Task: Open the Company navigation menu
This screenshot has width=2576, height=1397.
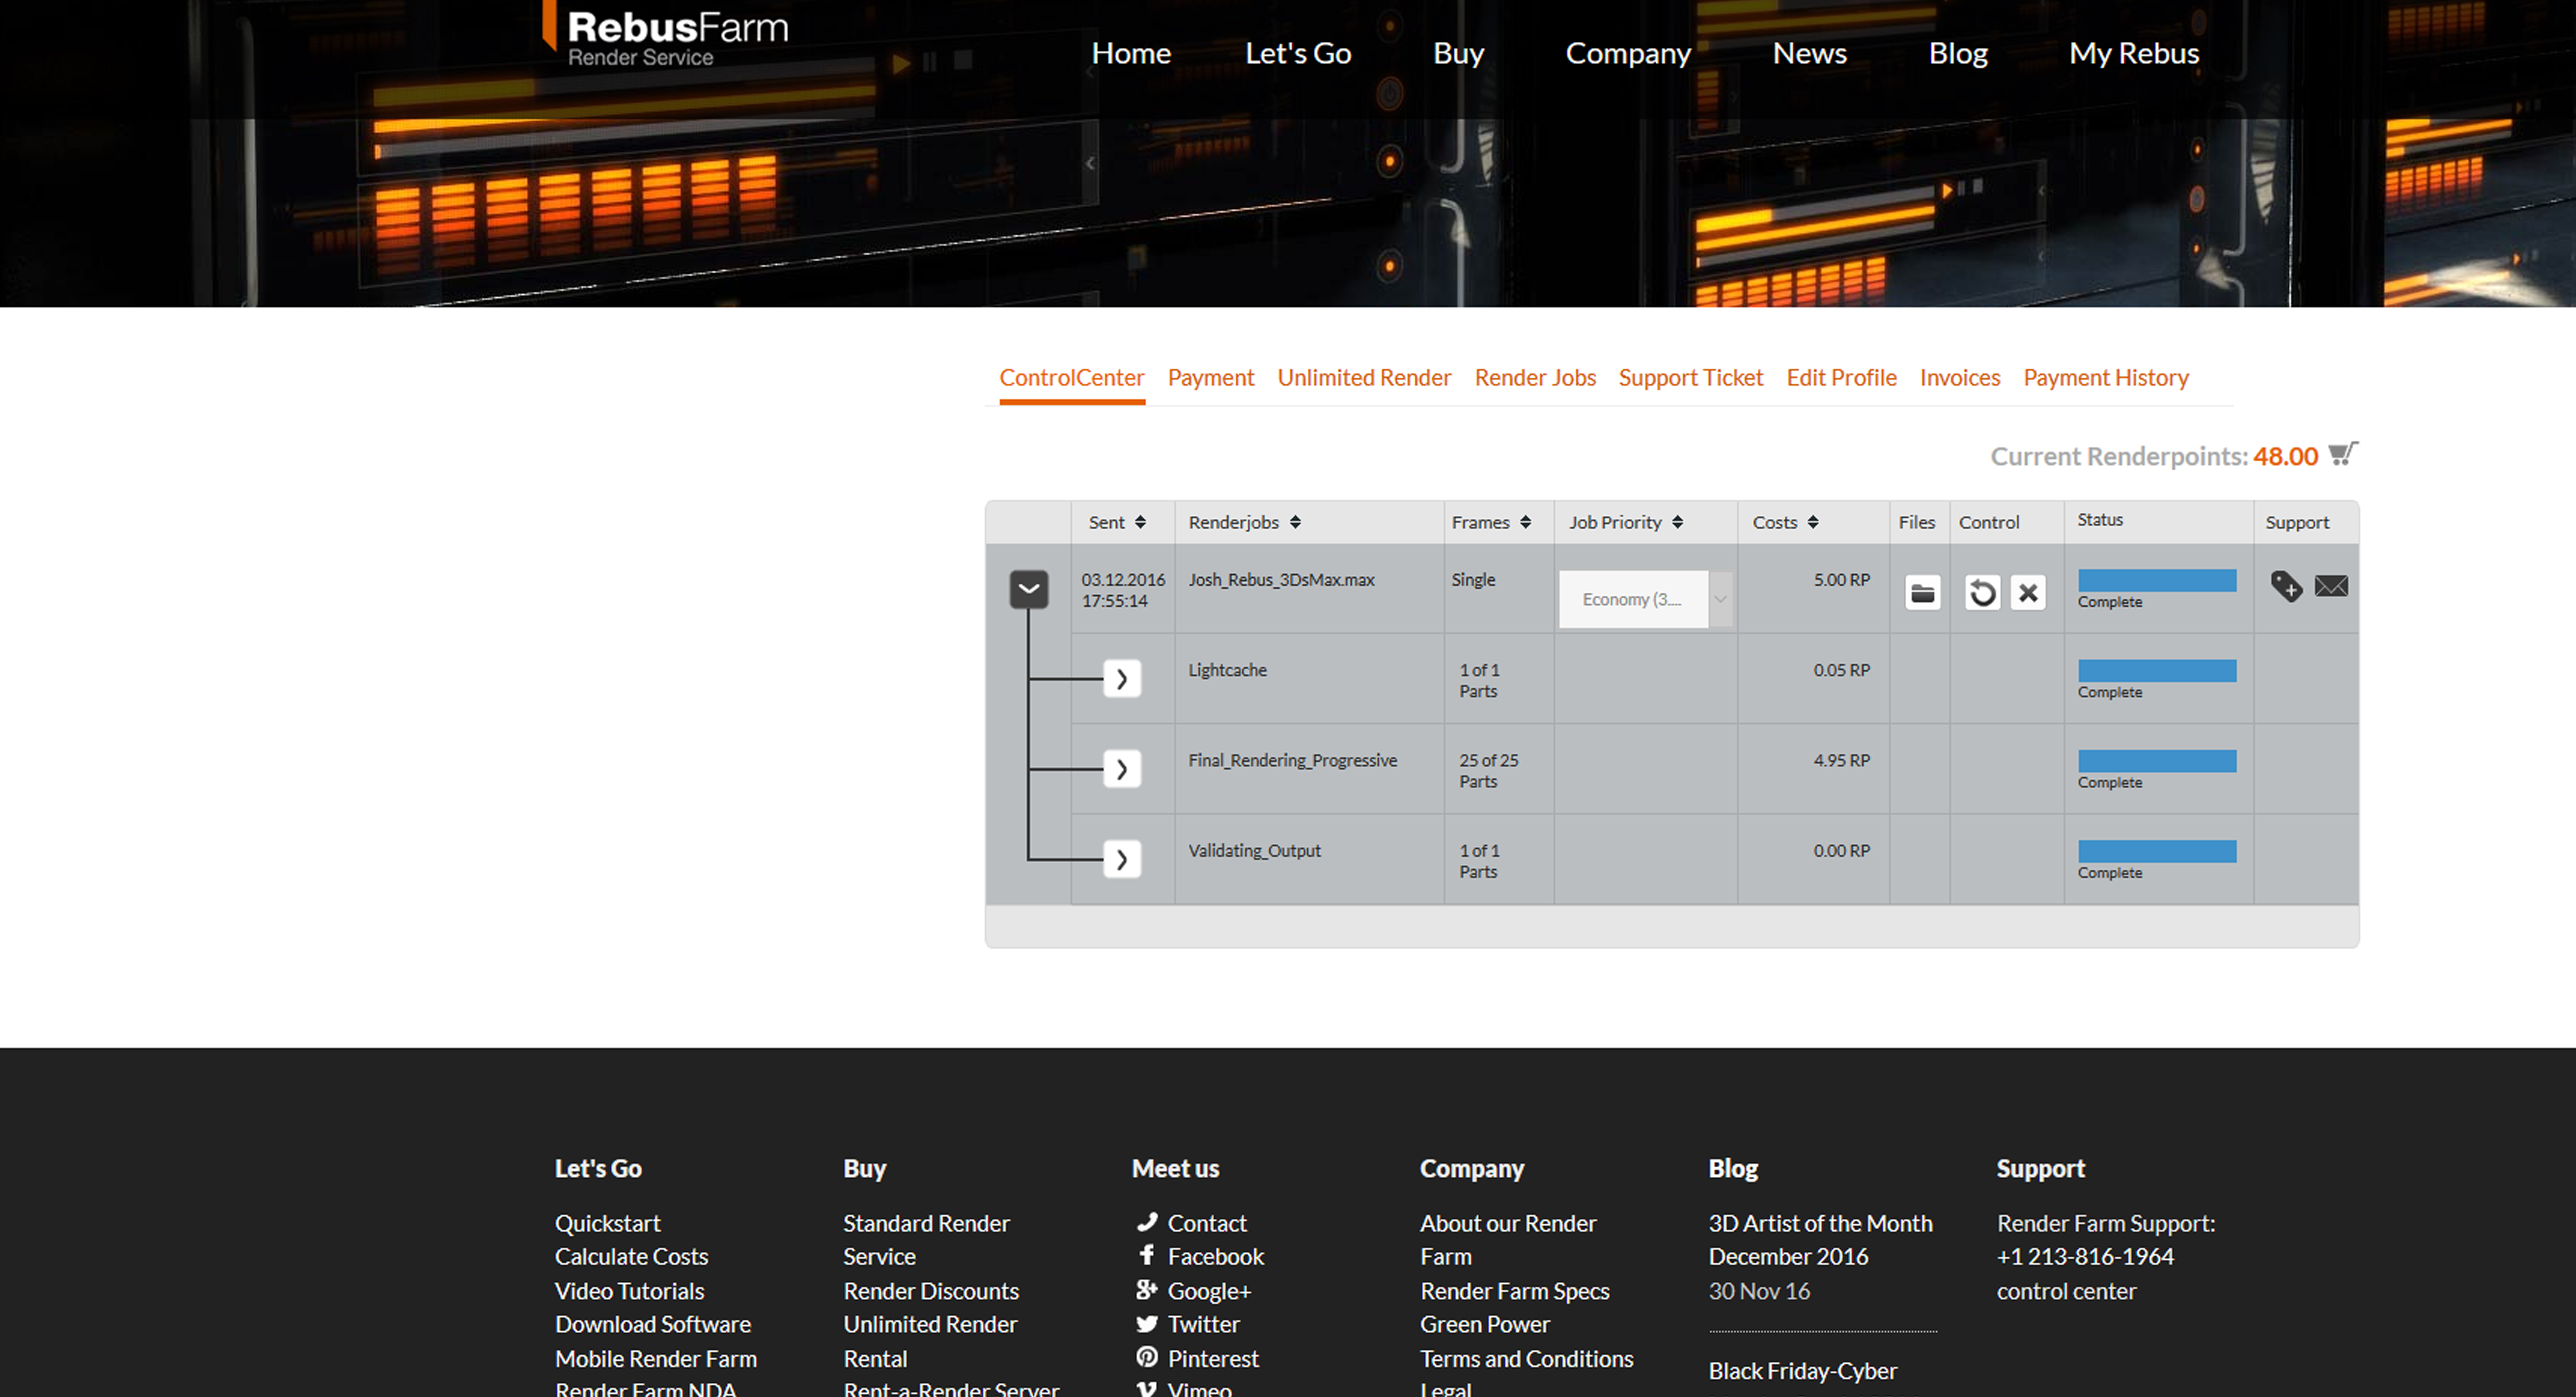Action: (1628, 53)
